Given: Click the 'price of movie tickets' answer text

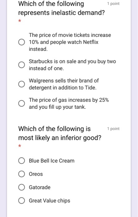Looking at the screenshot, I should pyautogui.click(x=70, y=42).
